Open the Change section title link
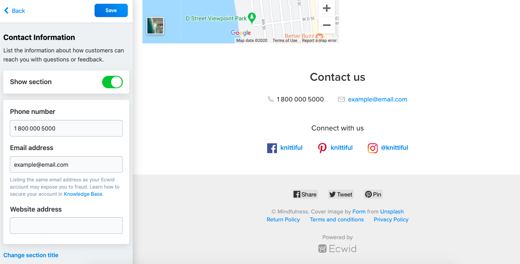520x264 pixels. pyautogui.click(x=31, y=255)
